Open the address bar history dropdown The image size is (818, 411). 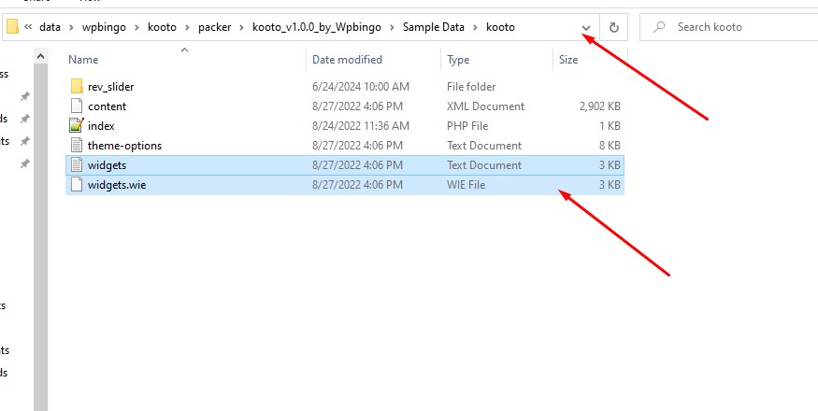tap(586, 27)
